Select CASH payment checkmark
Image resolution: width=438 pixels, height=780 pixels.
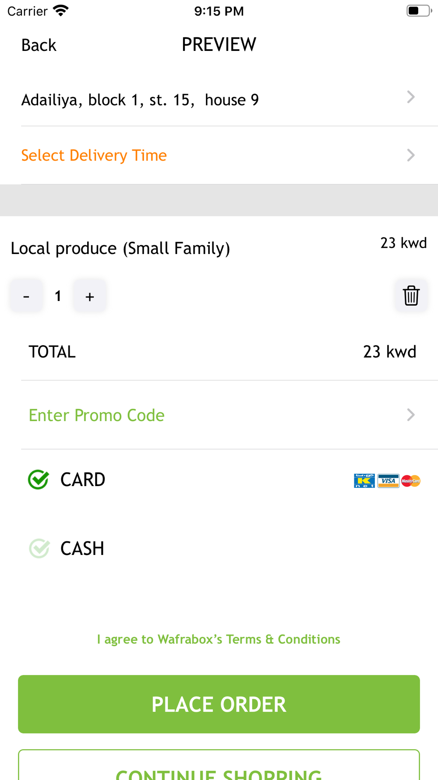39,548
